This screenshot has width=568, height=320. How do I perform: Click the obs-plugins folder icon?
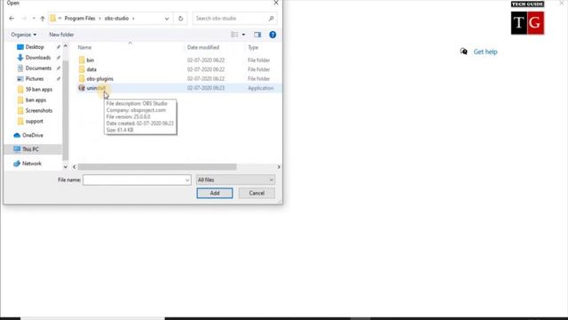(x=82, y=79)
